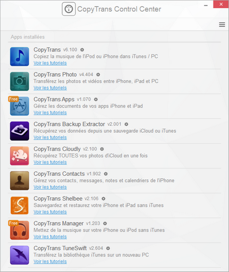Open the gear options beside CopyTrans Shelbee v2.106
Screen dimensions: 229x272
(104, 199)
